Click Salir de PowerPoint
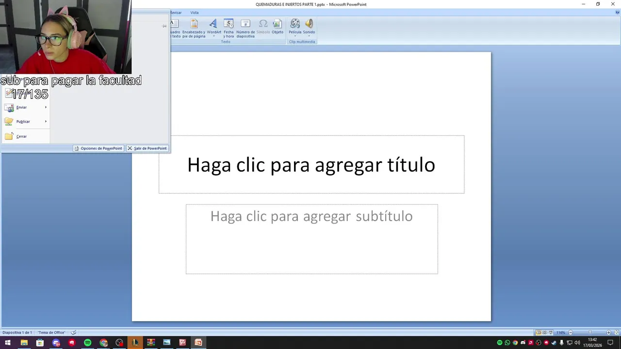This screenshot has width=621, height=349. [x=147, y=148]
